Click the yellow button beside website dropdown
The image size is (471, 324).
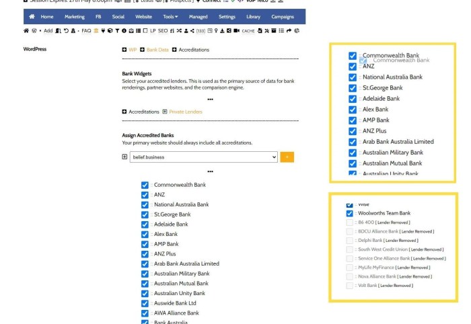tap(287, 157)
